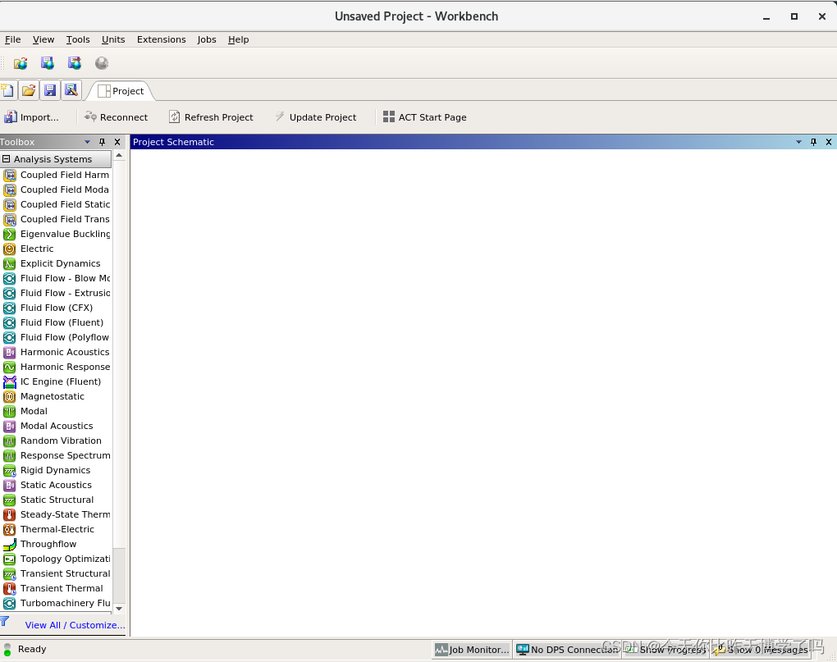Image resolution: width=837 pixels, height=662 pixels.
Task: Select the Throughflow system icon
Action: pyautogui.click(x=9, y=544)
